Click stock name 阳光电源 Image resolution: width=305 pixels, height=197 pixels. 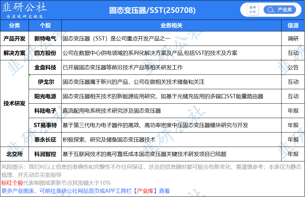[x=45, y=96]
